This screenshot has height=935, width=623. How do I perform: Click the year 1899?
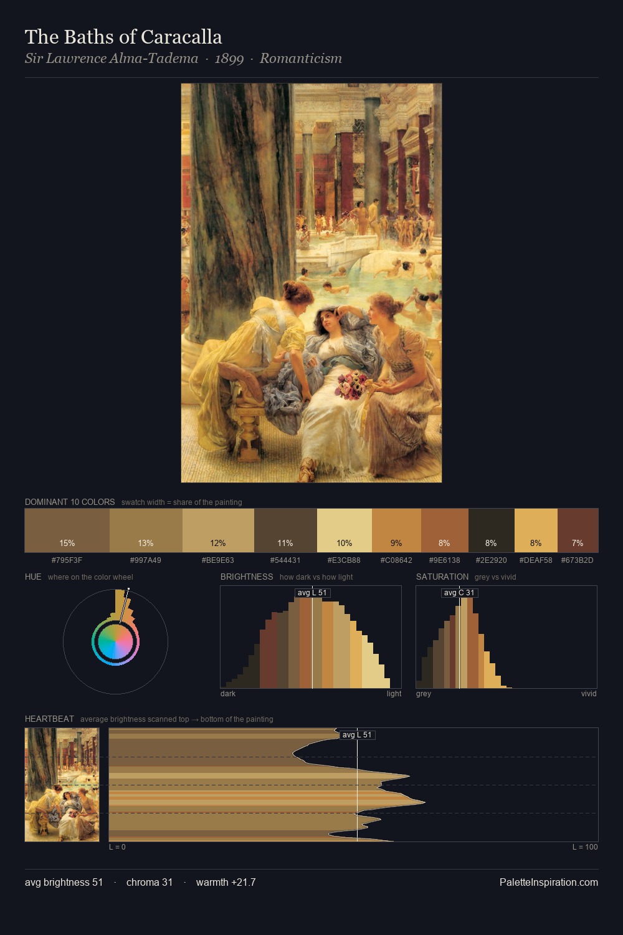[229, 59]
